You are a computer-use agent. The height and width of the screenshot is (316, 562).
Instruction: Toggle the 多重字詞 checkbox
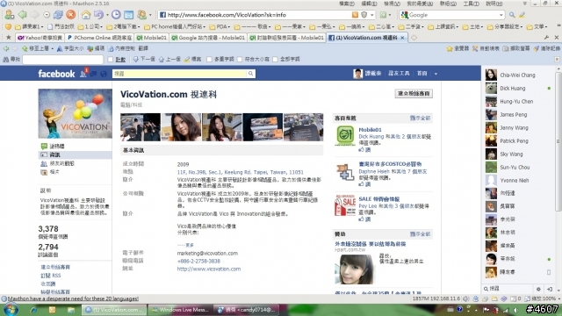[x=209, y=59]
